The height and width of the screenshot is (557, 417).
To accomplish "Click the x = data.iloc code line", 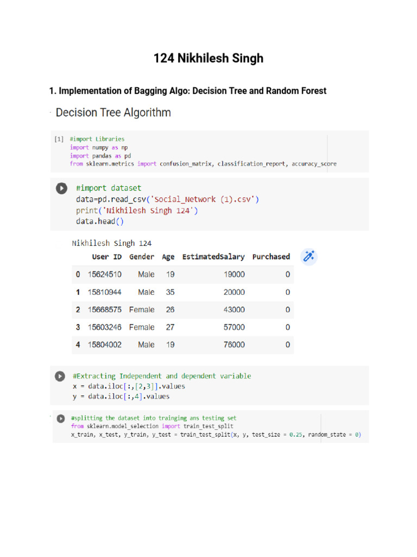I will coord(128,386).
